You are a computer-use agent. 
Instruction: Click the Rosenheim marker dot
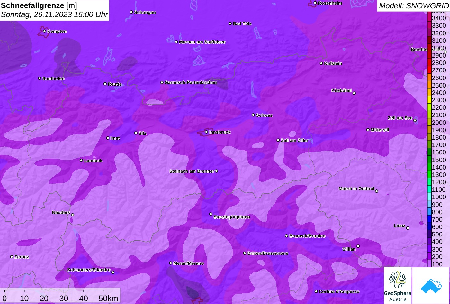[x=315, y=3]
